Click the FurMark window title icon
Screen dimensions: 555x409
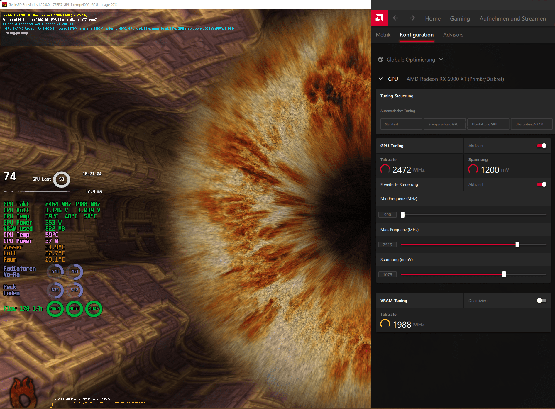pos(5,4)
